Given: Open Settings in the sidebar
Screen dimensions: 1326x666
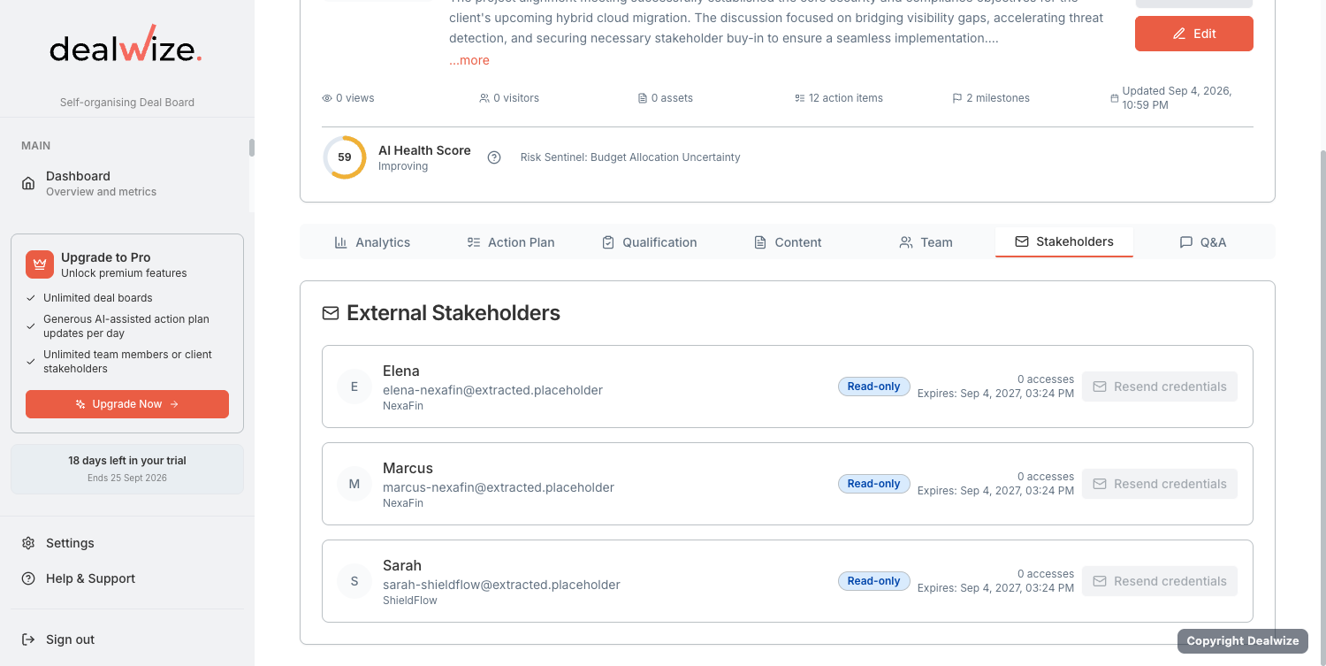Looking at the screenshot, I should click(x=127, y=543).
